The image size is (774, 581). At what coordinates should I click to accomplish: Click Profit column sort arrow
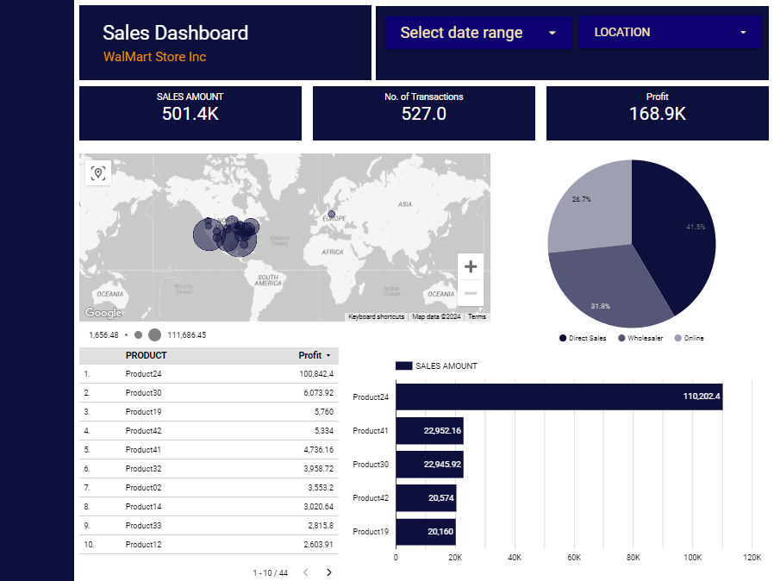click(x=328, y=356)
